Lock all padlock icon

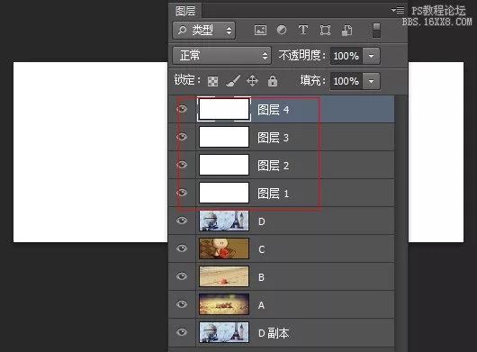click(273, 81)
